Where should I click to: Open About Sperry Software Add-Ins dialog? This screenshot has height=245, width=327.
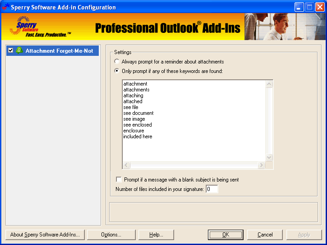[x=45, y=235]
